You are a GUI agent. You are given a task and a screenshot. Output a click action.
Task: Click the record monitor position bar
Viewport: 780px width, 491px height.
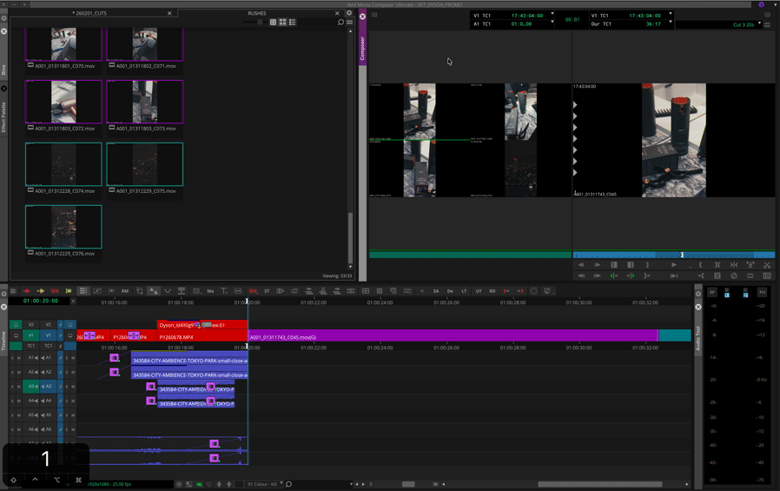tap(673, 255)
